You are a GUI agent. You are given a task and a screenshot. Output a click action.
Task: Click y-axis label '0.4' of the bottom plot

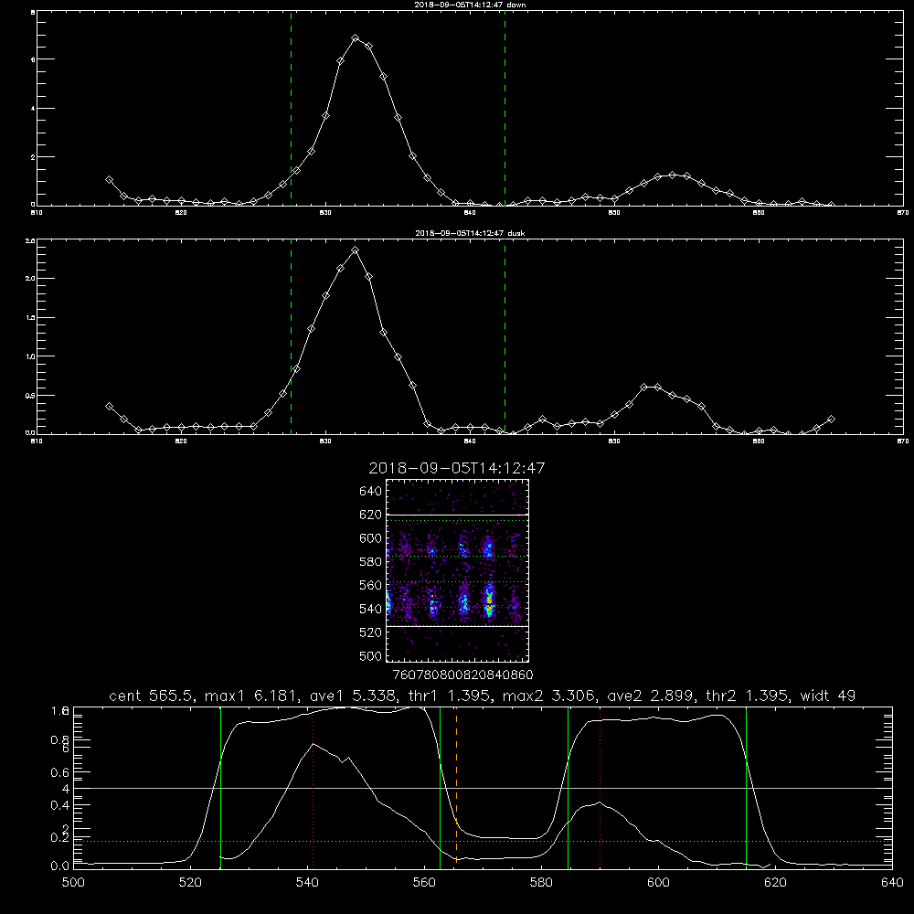pyautogui.click(x=61, y=805)
